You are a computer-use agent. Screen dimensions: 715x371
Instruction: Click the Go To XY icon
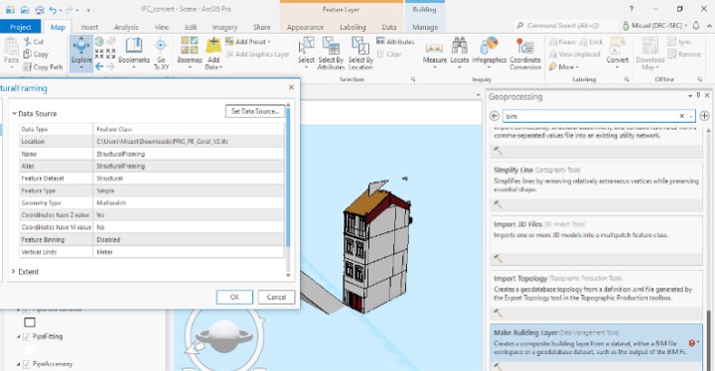click(x=161, y=46)
